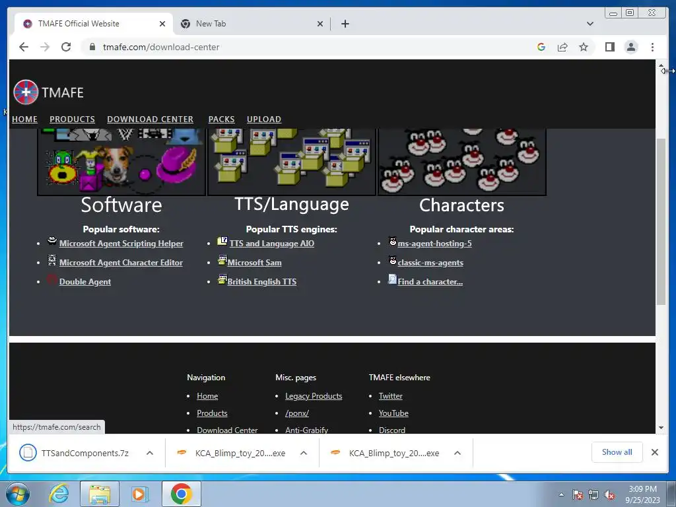Close the New Tab tab

pos(320,24)
